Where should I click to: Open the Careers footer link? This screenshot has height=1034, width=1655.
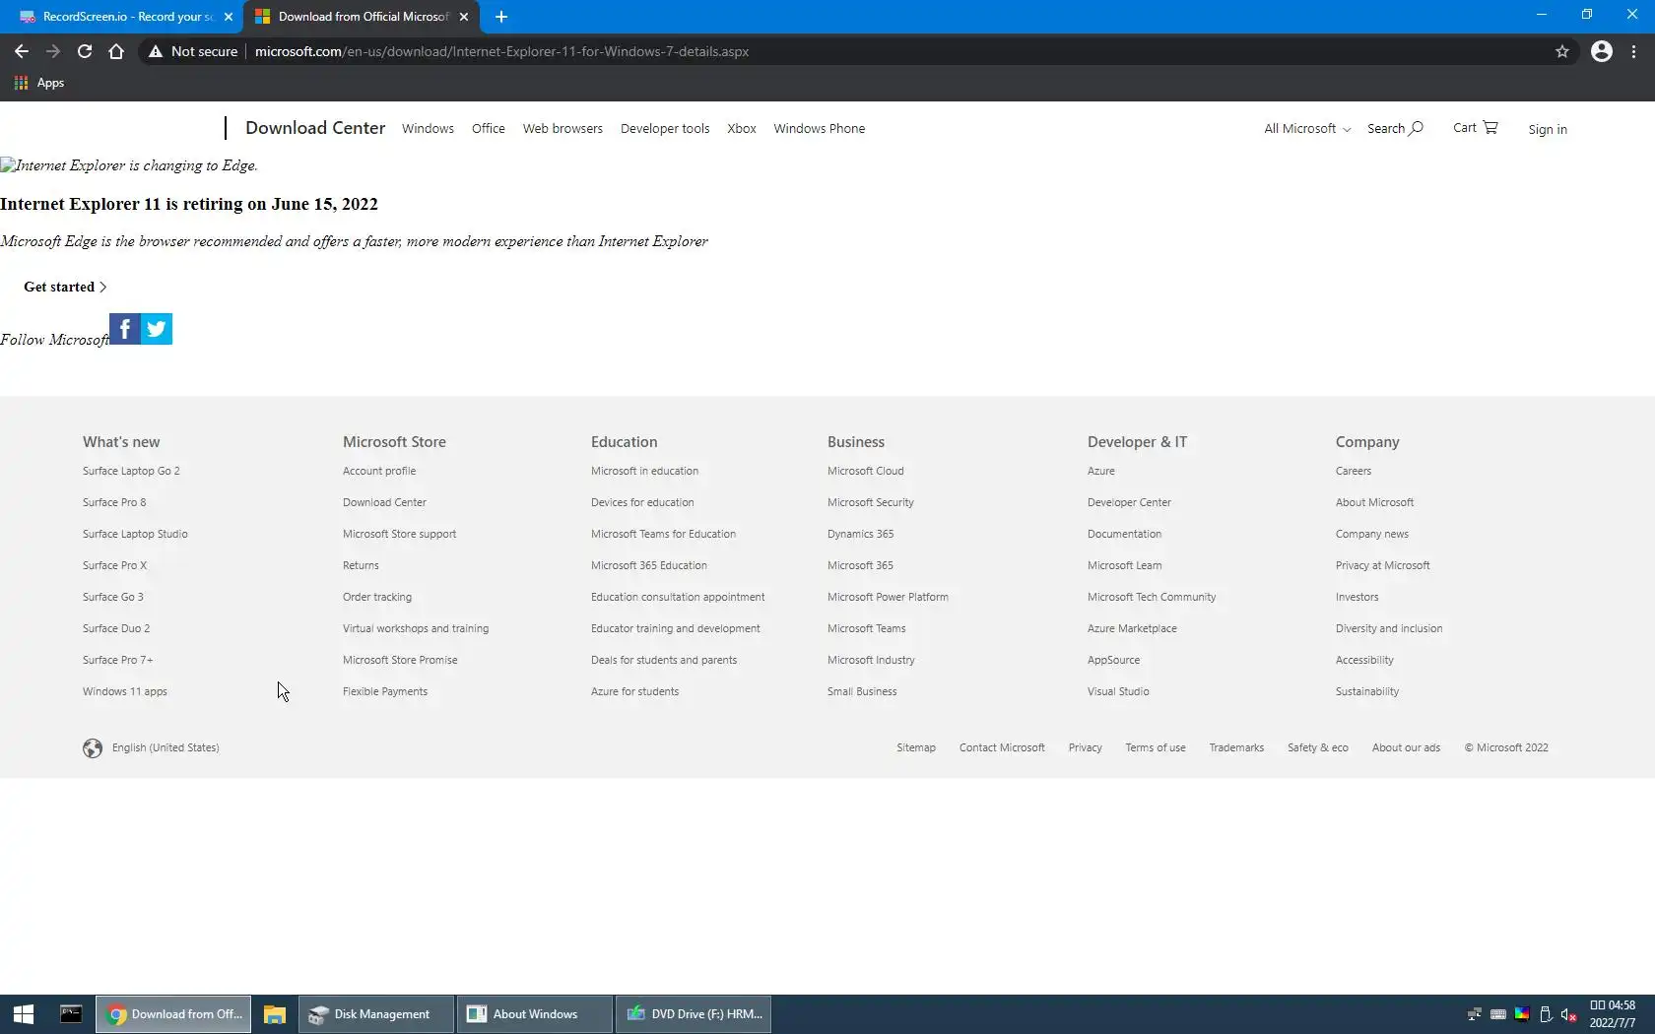[x=1354, y=471]
